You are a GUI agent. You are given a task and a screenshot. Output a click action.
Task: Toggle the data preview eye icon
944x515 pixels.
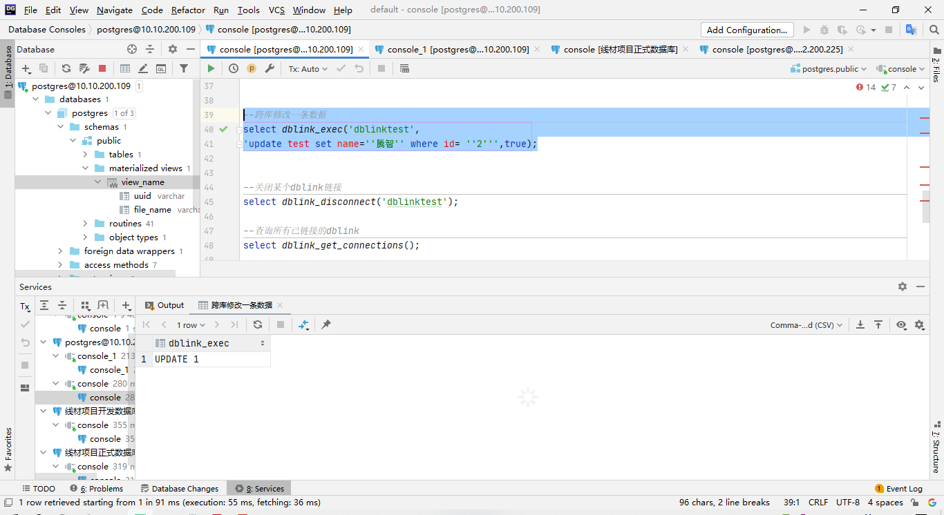pos(902,324)
